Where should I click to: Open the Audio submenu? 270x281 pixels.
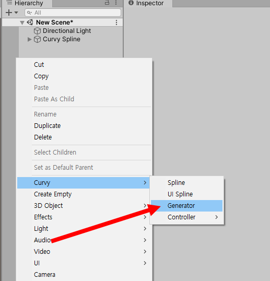84,240
